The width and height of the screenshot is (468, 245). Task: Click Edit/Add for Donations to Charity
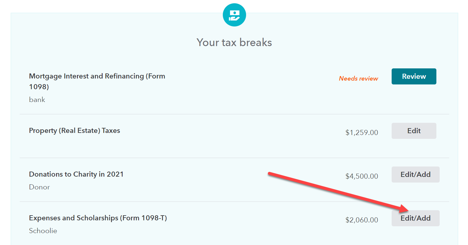[x=416, y=175]
